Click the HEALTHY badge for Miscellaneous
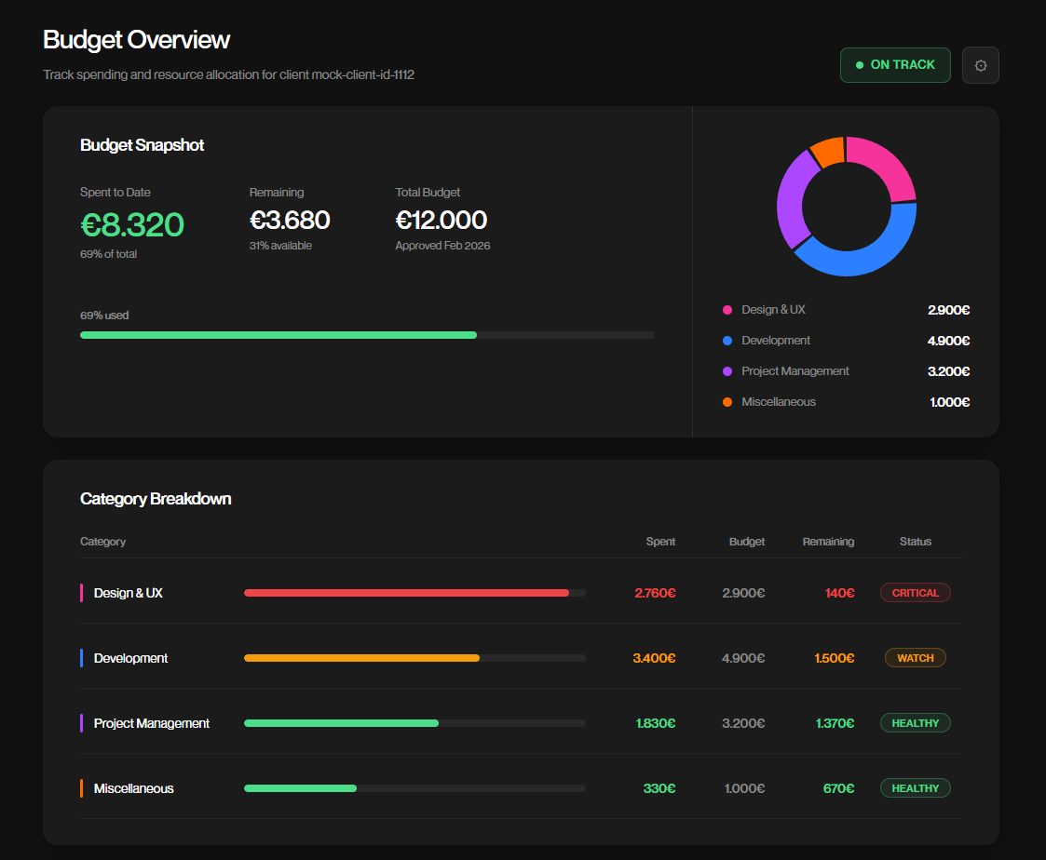This screenshot has height=860, width=1046. click(x=915, y=787)
